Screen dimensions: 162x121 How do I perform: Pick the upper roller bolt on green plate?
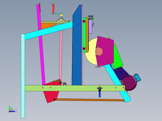point(84,21)
